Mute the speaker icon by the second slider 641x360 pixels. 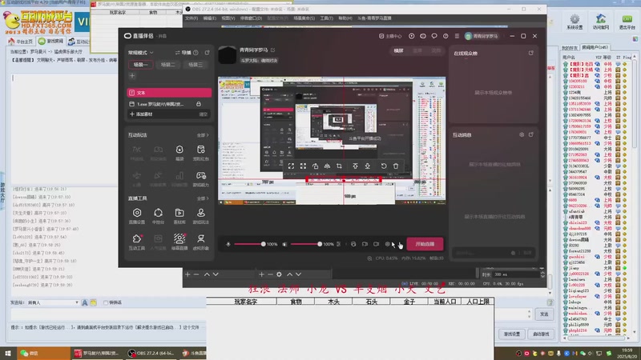tap(285, 244)
